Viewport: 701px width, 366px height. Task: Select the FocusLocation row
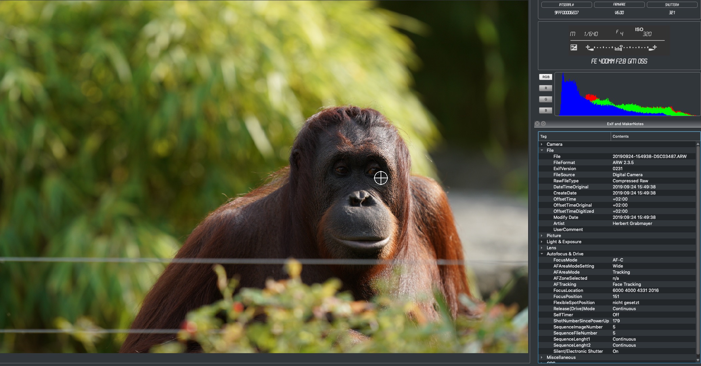click(617, 290)
